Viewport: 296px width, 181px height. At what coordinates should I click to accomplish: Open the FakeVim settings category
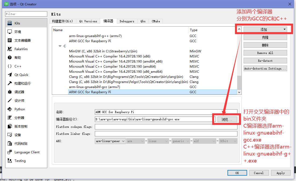[x=26, y=49]
